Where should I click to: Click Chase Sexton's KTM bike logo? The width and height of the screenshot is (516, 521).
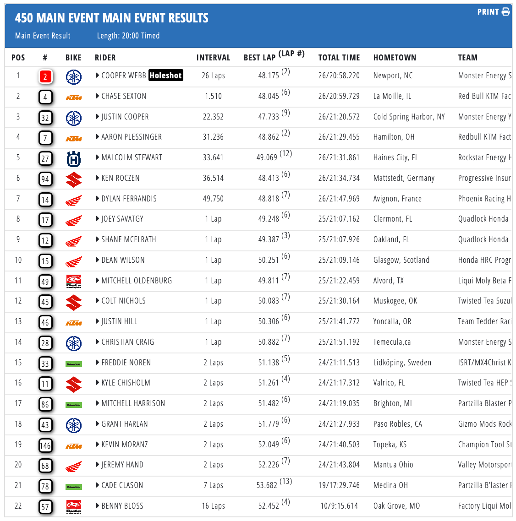pos(73,97)
